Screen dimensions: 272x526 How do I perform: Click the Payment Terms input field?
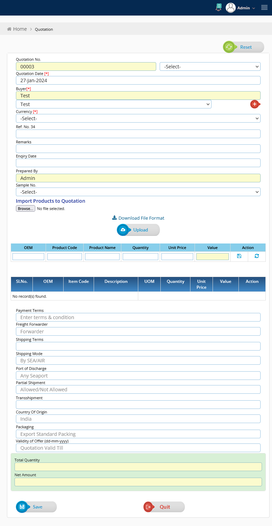(x=138, y=317)
